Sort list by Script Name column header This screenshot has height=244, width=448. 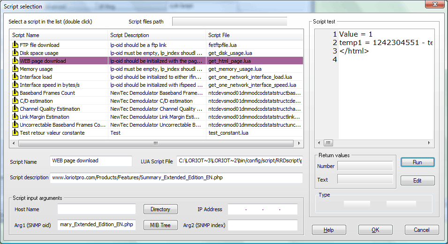(59, 35)
